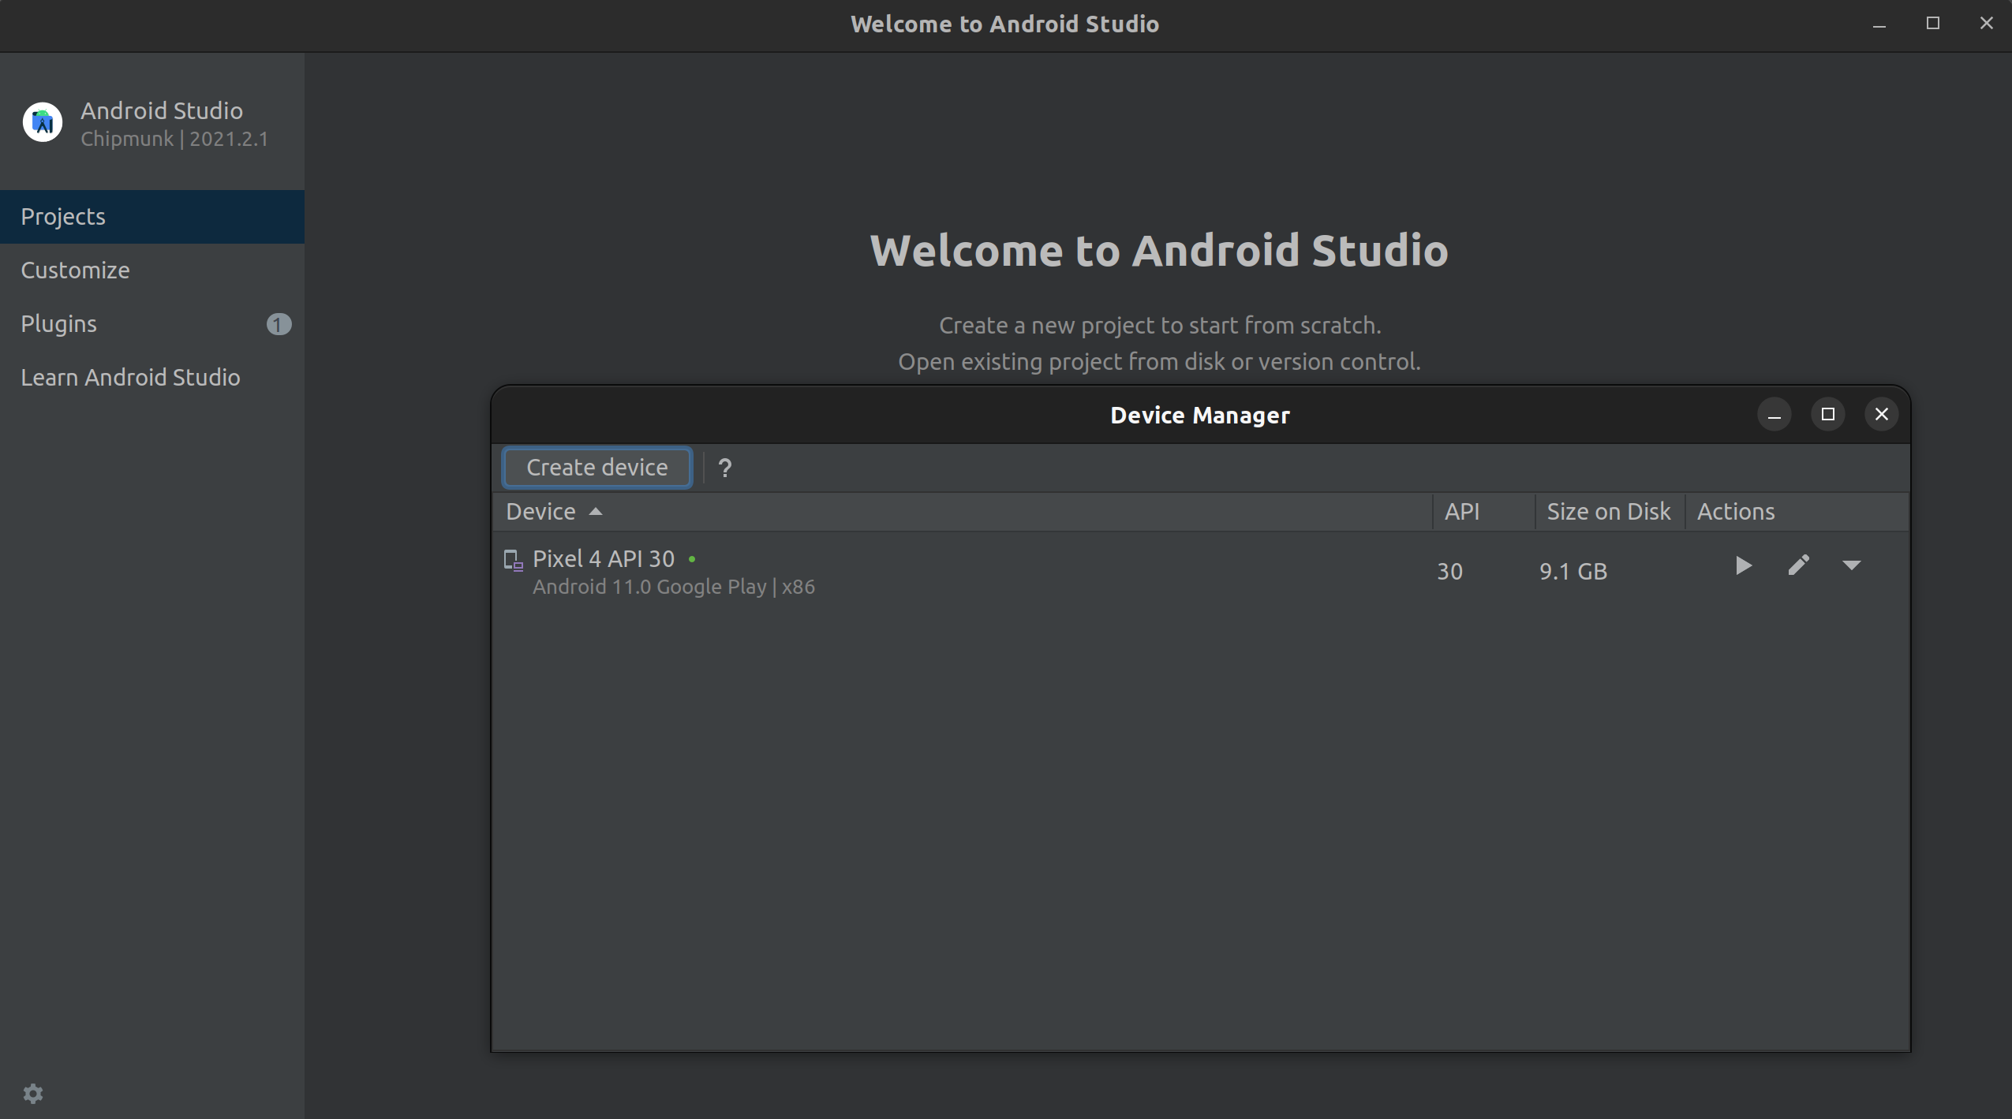Maximize the Device Manager window
Viewport: 2012px width, 1119px height.
pos(1828,415)
